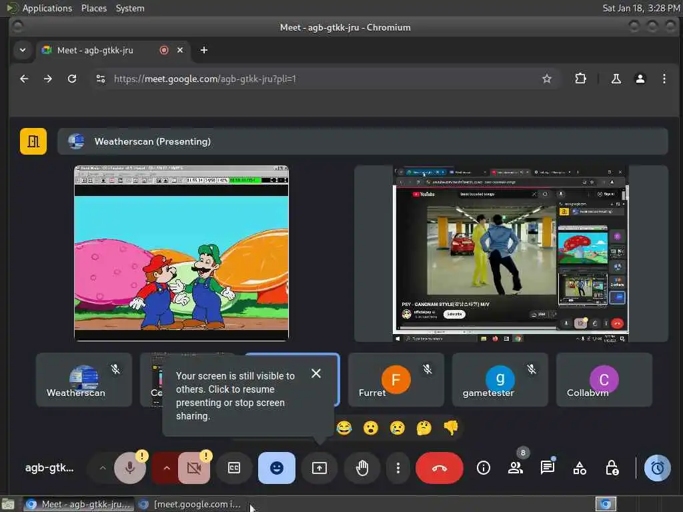This screenshot has height=512, width=683.
Task: Send the crying face reaction
Action: pos(398,428)
